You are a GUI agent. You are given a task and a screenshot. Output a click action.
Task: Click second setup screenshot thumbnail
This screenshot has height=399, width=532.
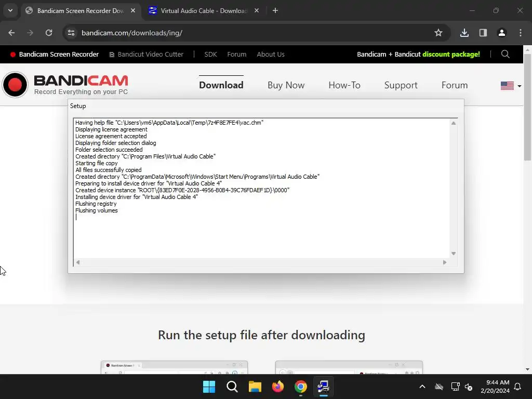(349, 368)
